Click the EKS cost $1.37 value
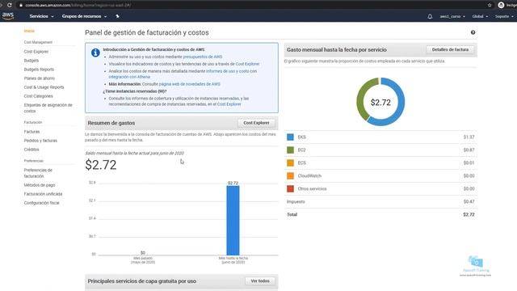Screen dimensions: 517x291 coord(469,137)
